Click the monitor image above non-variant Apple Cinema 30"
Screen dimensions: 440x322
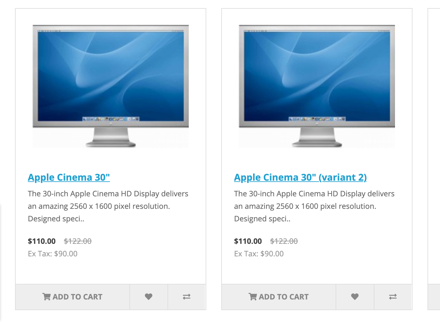pyautogui.click(x=111, y=86)
